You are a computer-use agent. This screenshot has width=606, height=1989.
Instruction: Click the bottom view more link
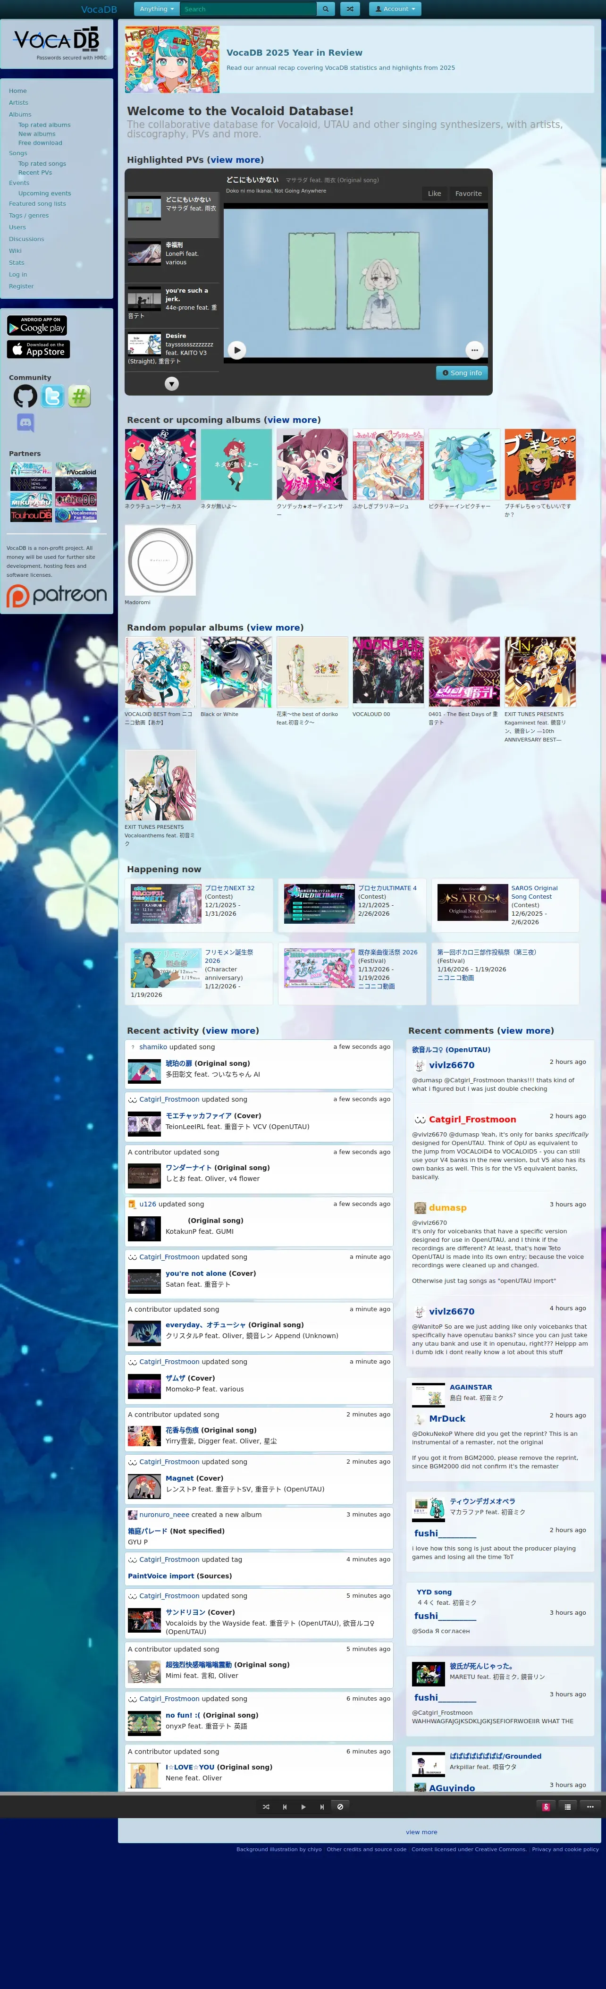421,1832
